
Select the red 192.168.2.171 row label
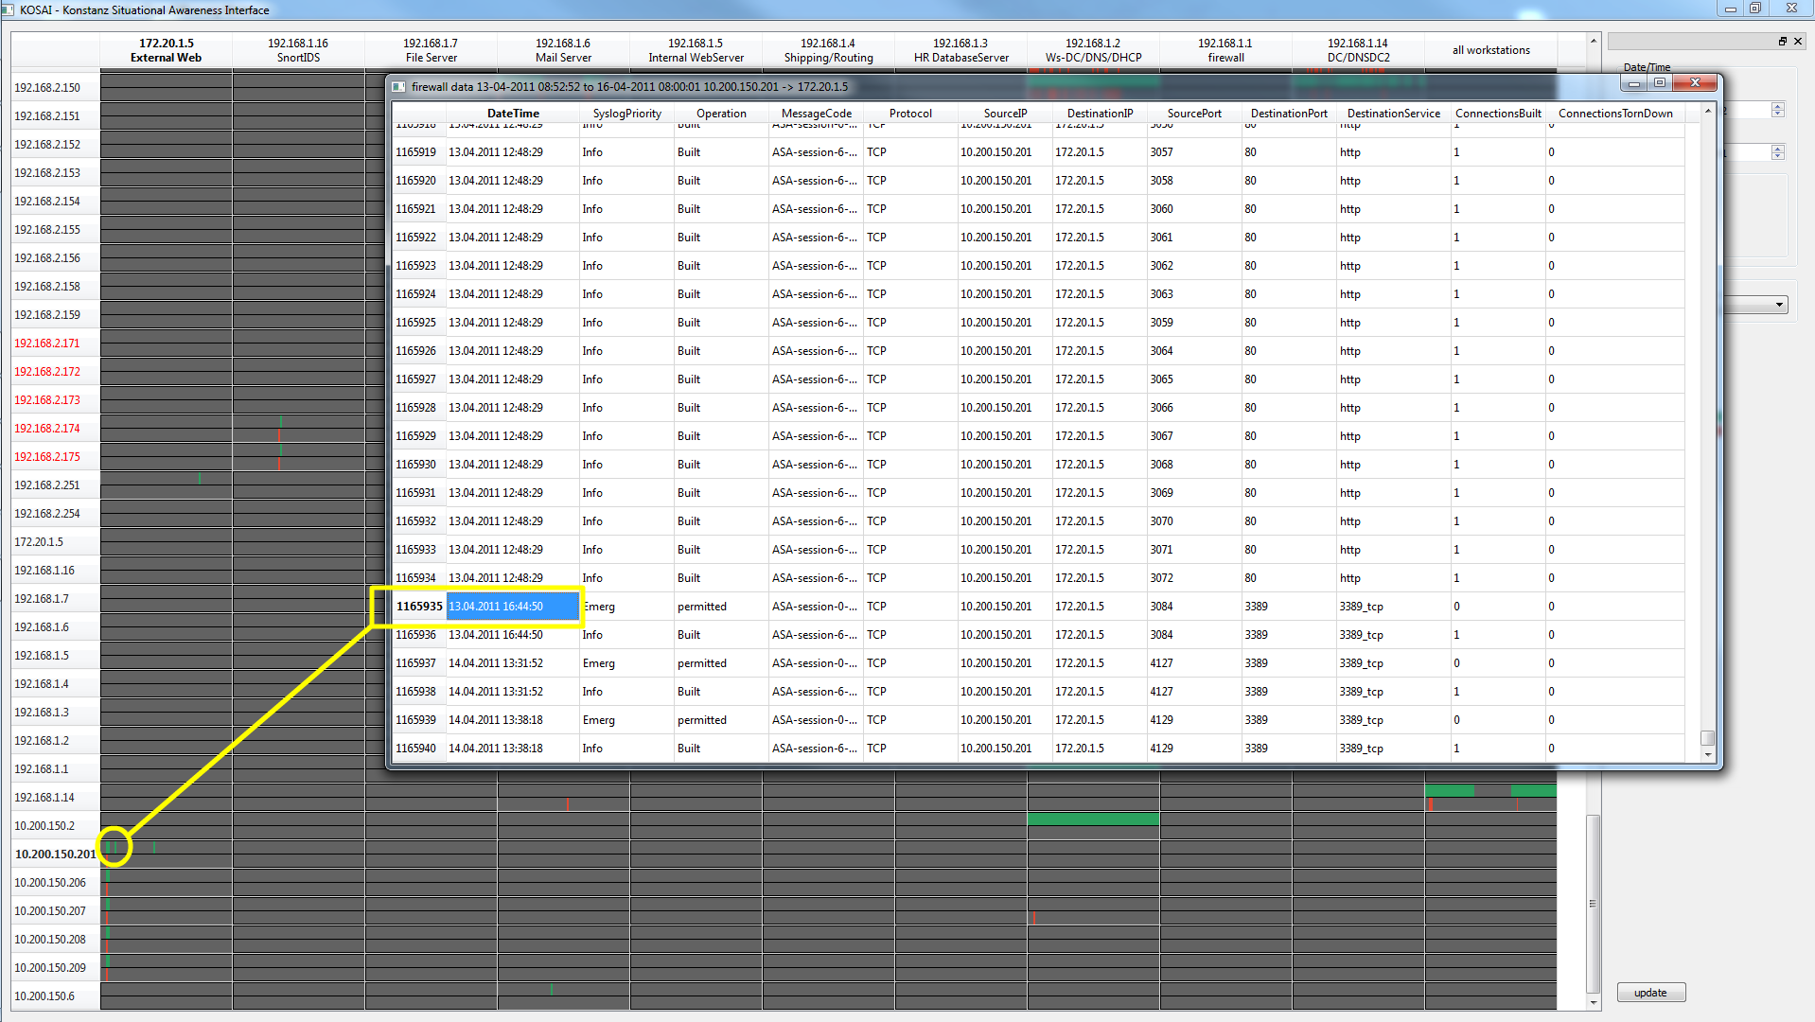47,344
